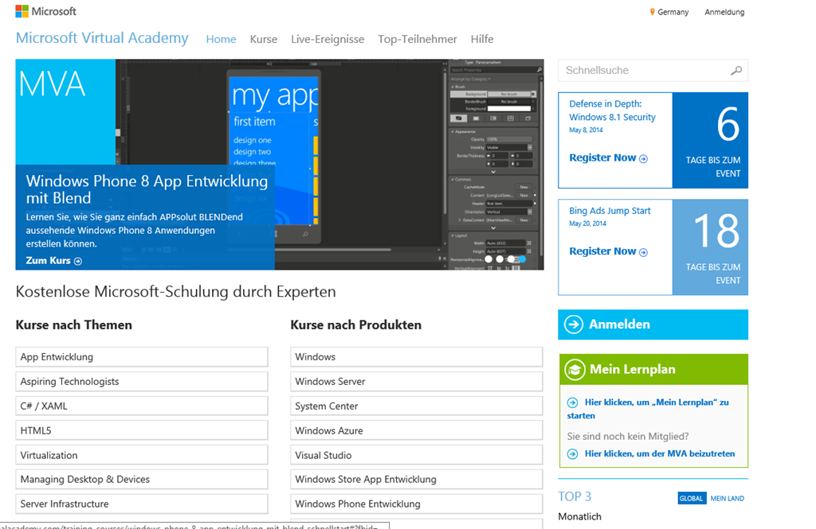Open Windows Store App Entwicklung courses
This screenshot has width=816, height=529.
(416, 480)
